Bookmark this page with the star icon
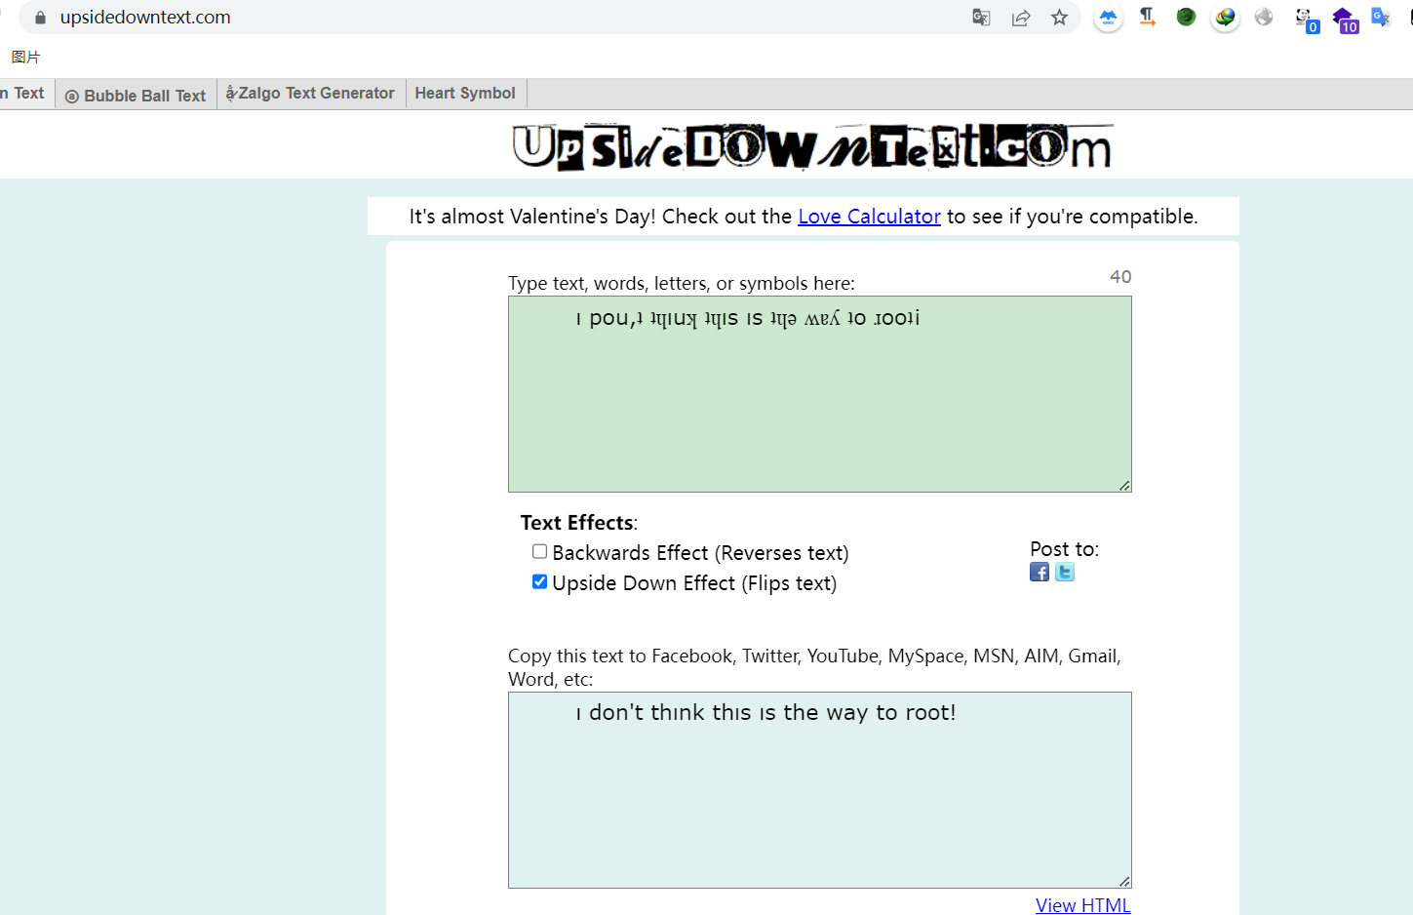Image resolution: width=1413 pixels, height=915 pixels. [1060, 18]
